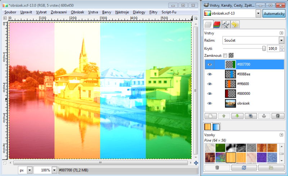The height and width of the screenshot is (176, 288).
Task: Open the Soubor menu
Action: click(x=10, y=12)
